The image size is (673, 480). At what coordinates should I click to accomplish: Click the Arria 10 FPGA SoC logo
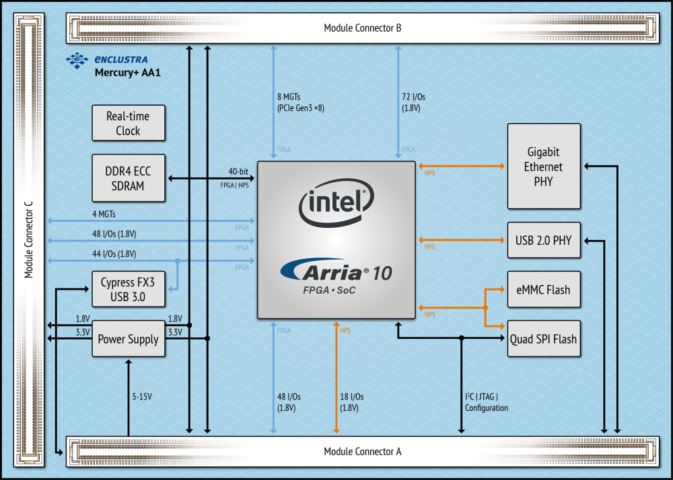336,277
